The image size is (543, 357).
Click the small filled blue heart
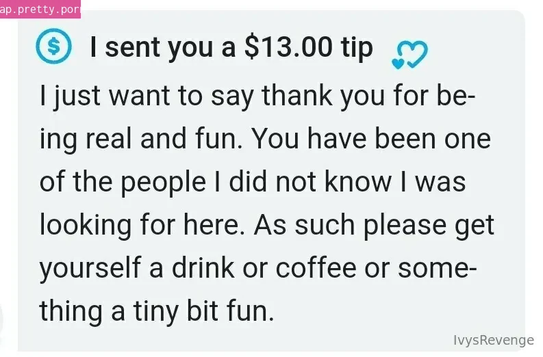pos(398,64)
